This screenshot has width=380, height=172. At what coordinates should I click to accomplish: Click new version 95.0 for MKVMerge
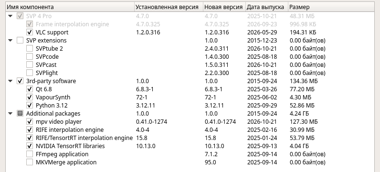pos(210,162)
